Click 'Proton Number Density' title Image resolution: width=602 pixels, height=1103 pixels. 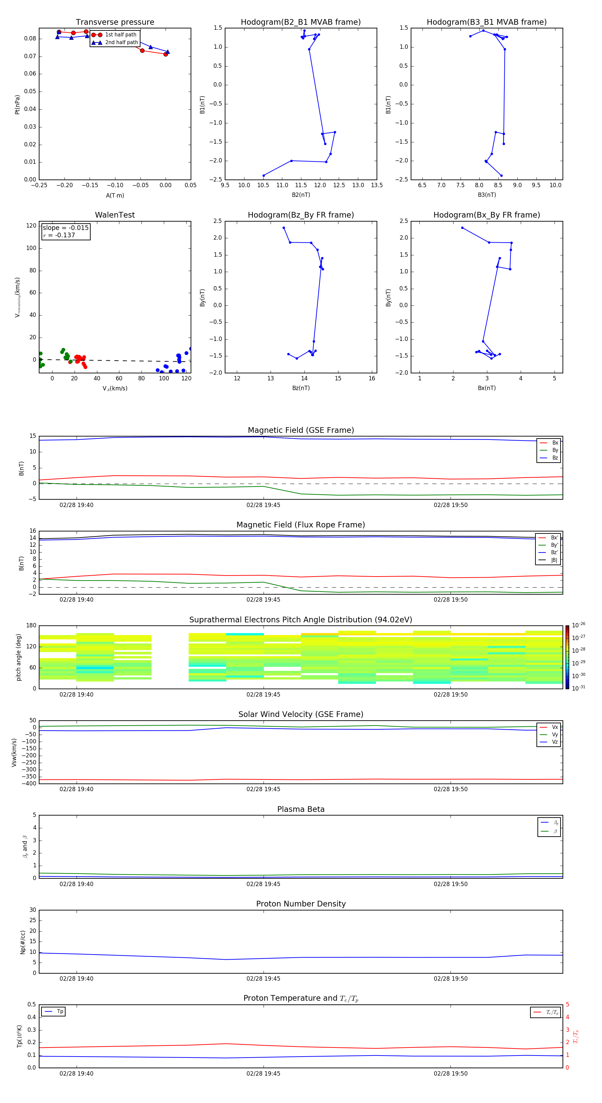301,904
